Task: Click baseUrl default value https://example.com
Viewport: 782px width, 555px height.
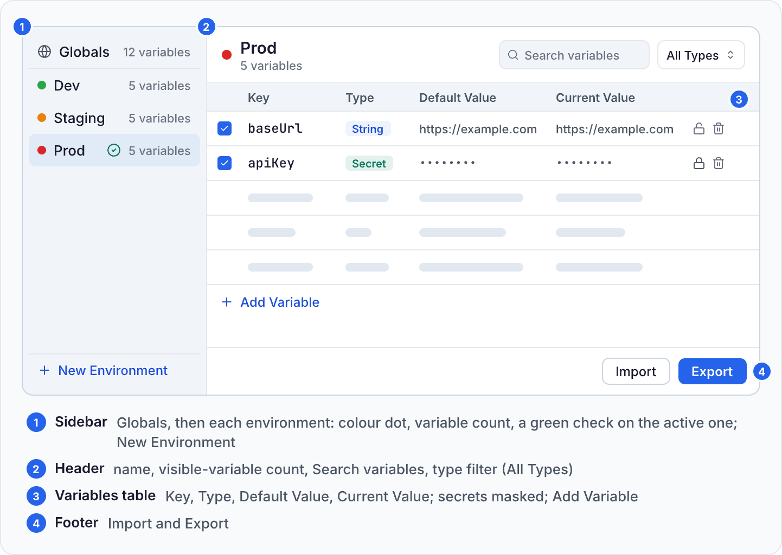Action: [x=478, y=129]
